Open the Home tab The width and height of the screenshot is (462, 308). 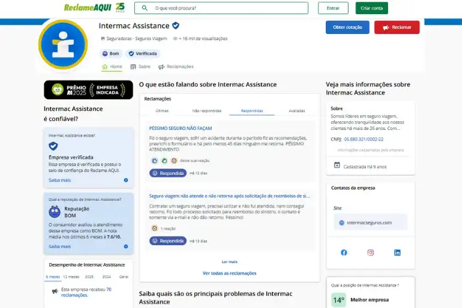[x=112, y=67]
